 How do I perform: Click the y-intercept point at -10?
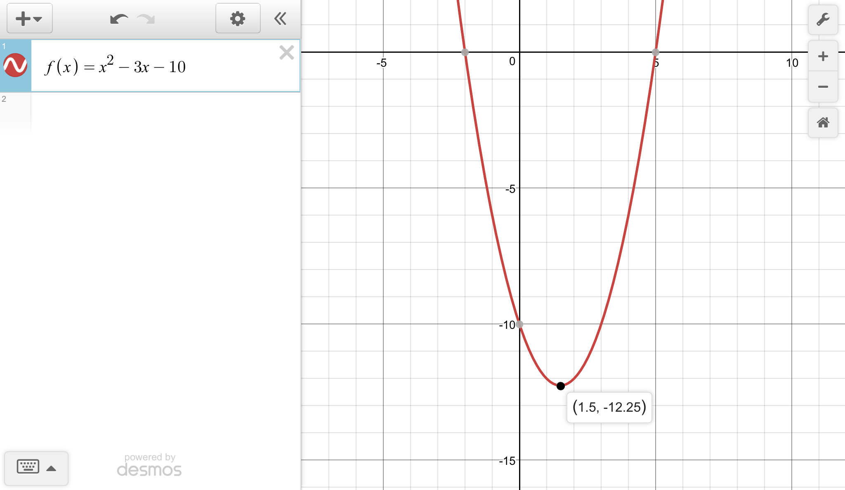[519, 324]
